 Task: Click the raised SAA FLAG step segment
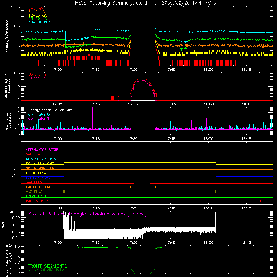pos(142,181)
